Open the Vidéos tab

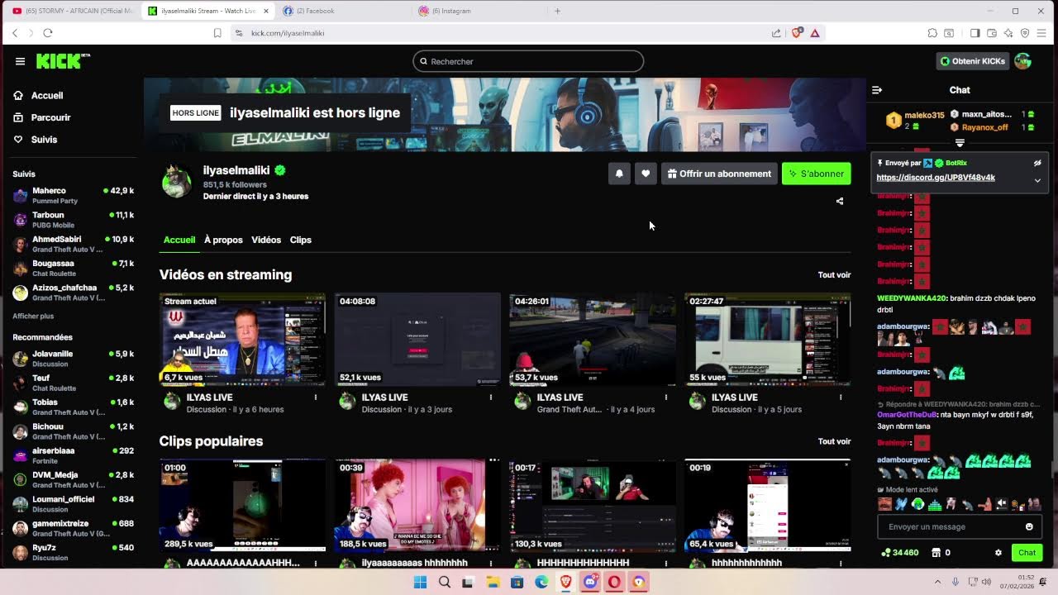click(266, 240)
